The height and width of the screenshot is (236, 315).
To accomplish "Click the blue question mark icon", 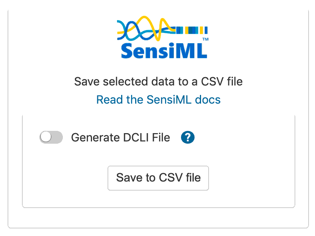I will (188, 137).
